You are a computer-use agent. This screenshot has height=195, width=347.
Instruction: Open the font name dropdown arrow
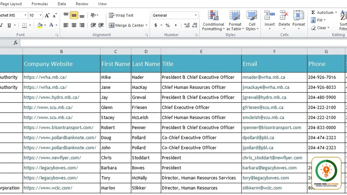tap(25, 15)
